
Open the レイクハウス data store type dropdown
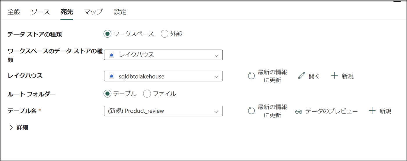tap(163, 55)
